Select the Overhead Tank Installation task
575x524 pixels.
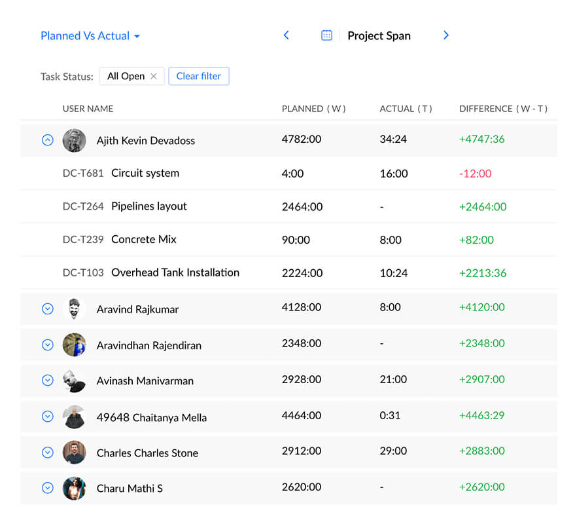[175, 272]
